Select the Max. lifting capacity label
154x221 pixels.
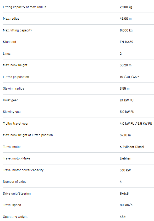pyautogui.click(x=18, y=30)
